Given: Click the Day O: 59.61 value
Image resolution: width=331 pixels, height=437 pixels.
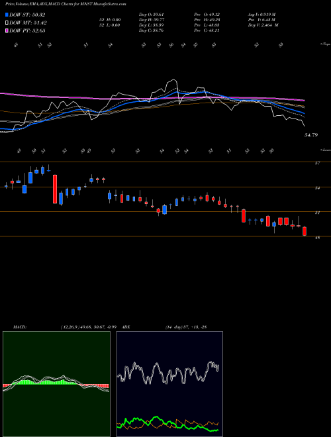Looking at the screenshot, I should (x=152, y=15).
